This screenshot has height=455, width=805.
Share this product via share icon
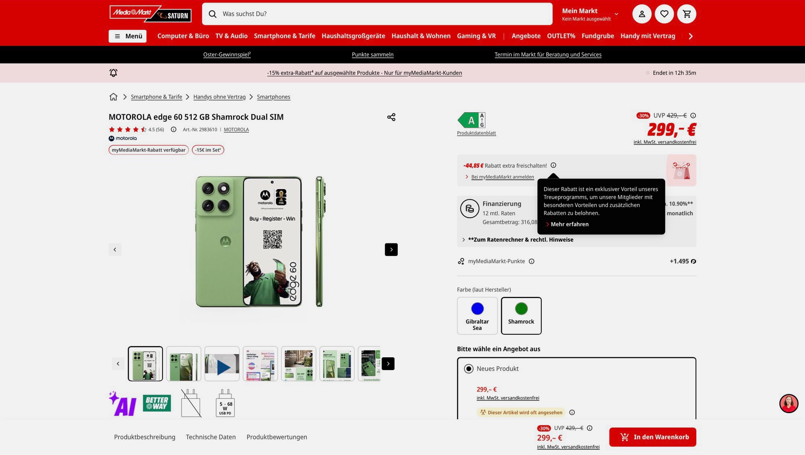(x=391, y=117)
